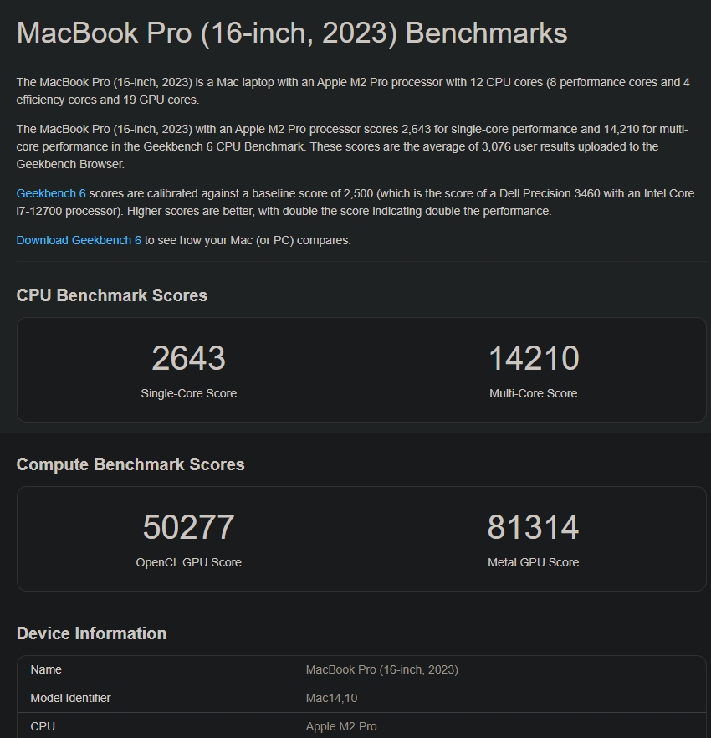Select the CPU label in the table
The width and height of the screenshot is (711, 738).
point(43,726)
